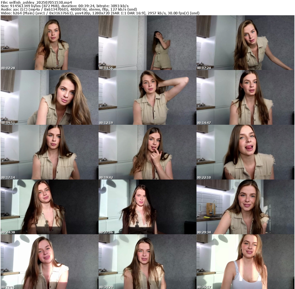Click the sample rate text 48000 Hz
295x289 pixels.
click(79, 10)
